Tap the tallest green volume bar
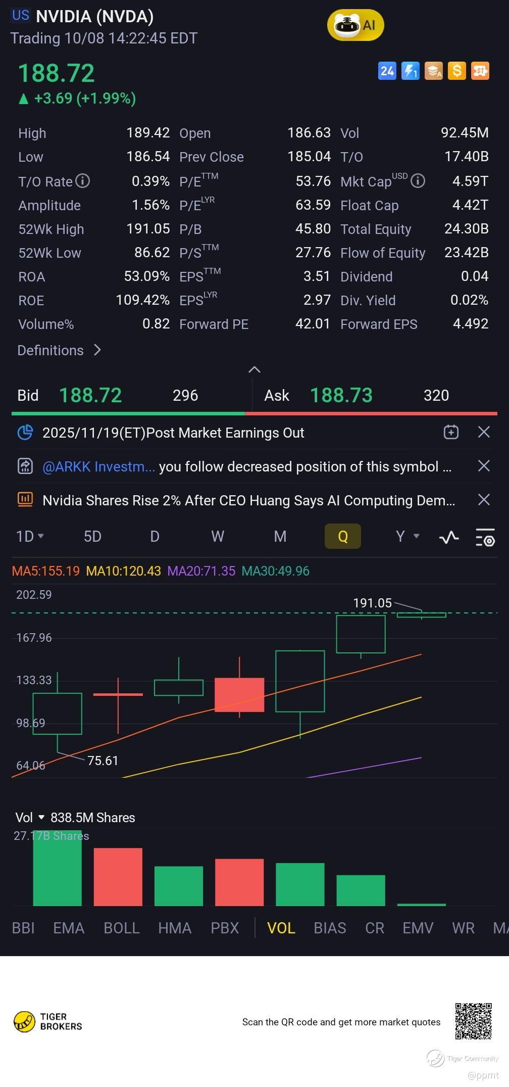509x1087 pixels. tap(58, 868)
